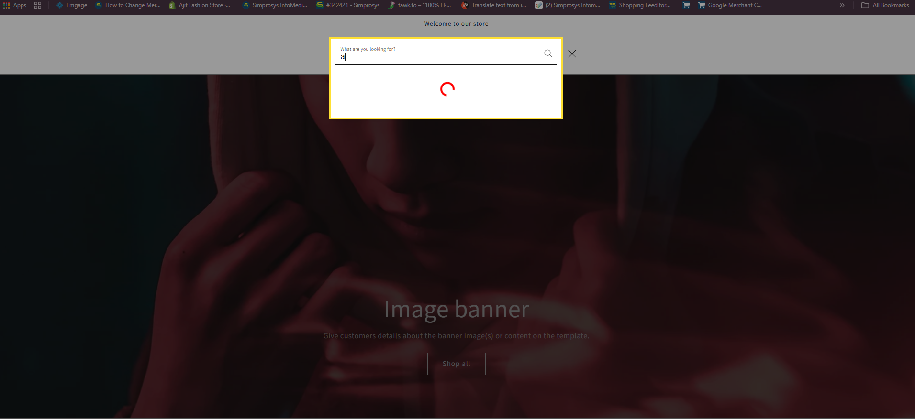
Task: Open the Ajit Fashion Store bookmark
Action: coord(200,5)
